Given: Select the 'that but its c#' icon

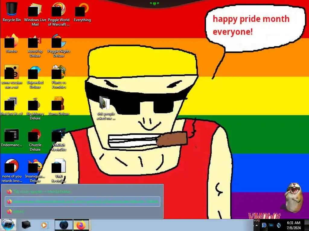Looking at the screenshot, I should pyautogui.click(x=12, y=106).
